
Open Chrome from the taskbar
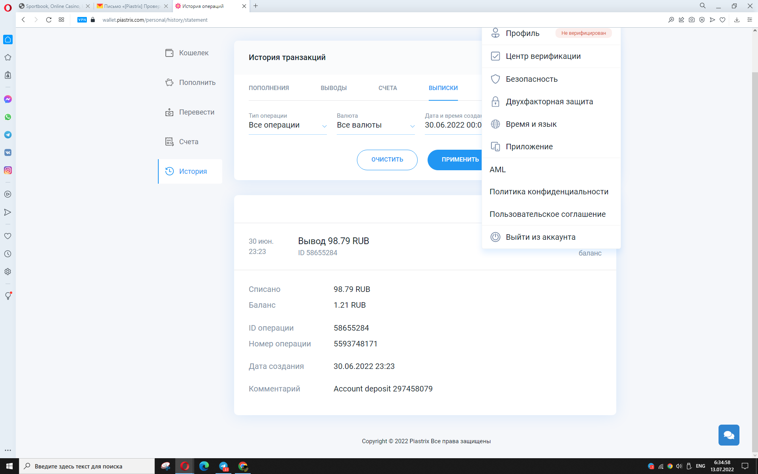point(243,466)
